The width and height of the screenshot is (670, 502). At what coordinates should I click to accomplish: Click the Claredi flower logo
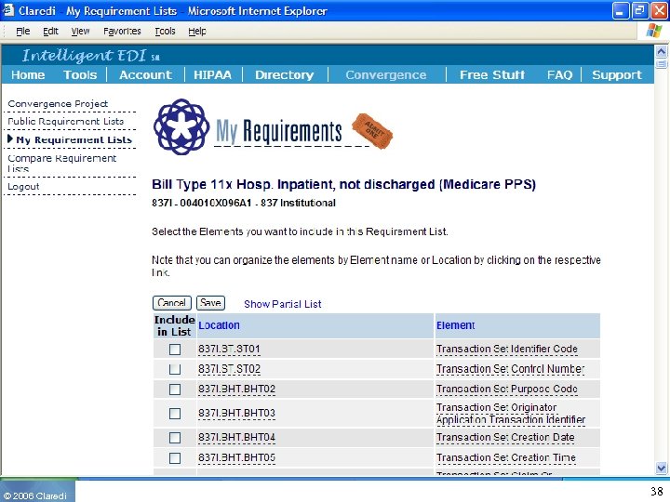181,126
